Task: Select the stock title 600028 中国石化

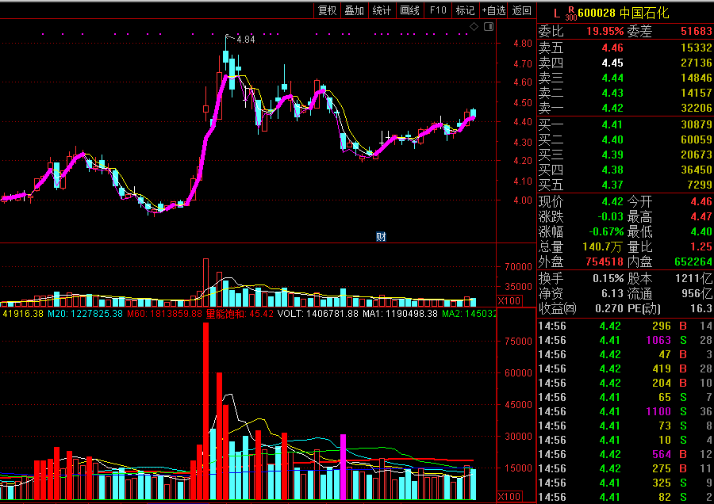Action: tap(624, 13)
